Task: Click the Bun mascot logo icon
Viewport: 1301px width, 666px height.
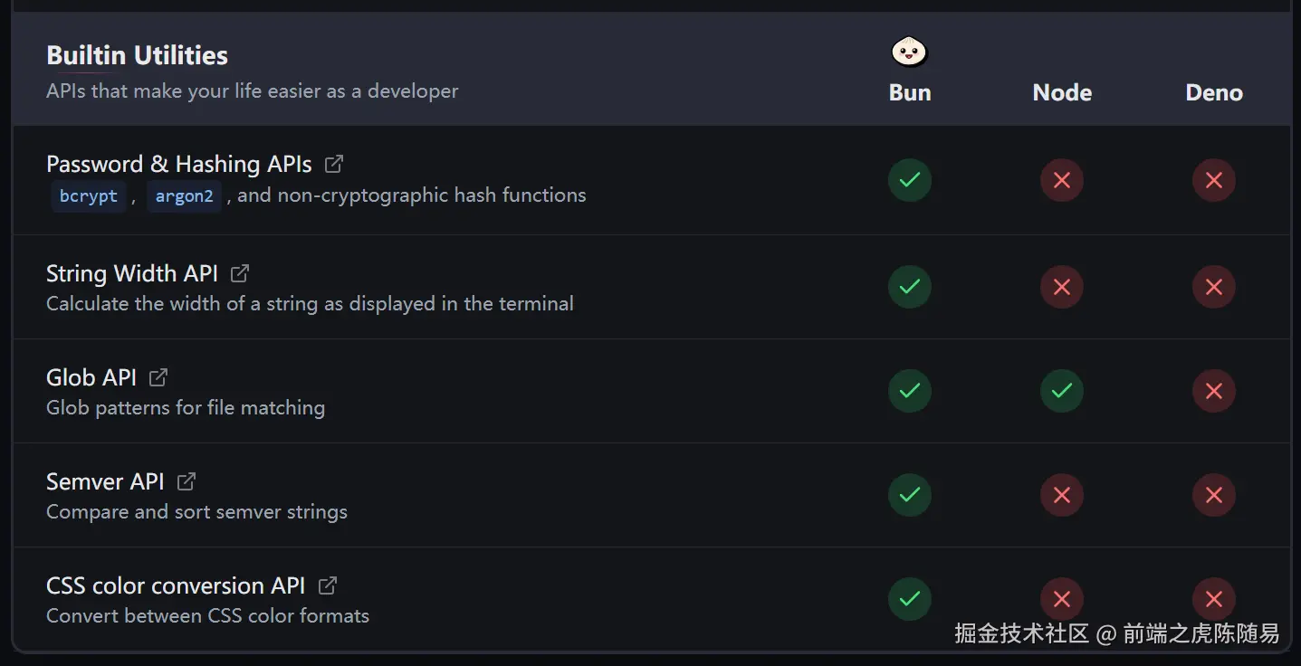Action: click(909, 52)
